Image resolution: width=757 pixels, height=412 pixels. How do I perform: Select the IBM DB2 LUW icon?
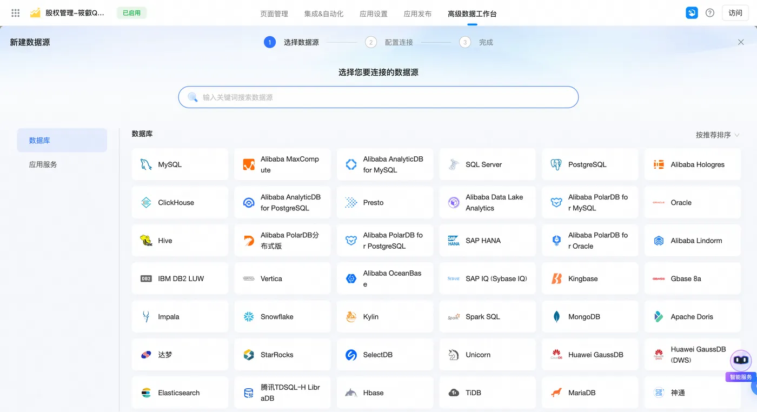pos(146,278)
